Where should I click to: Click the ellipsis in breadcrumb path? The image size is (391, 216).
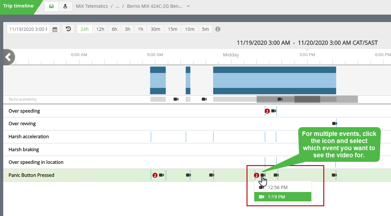coord(117,6)
